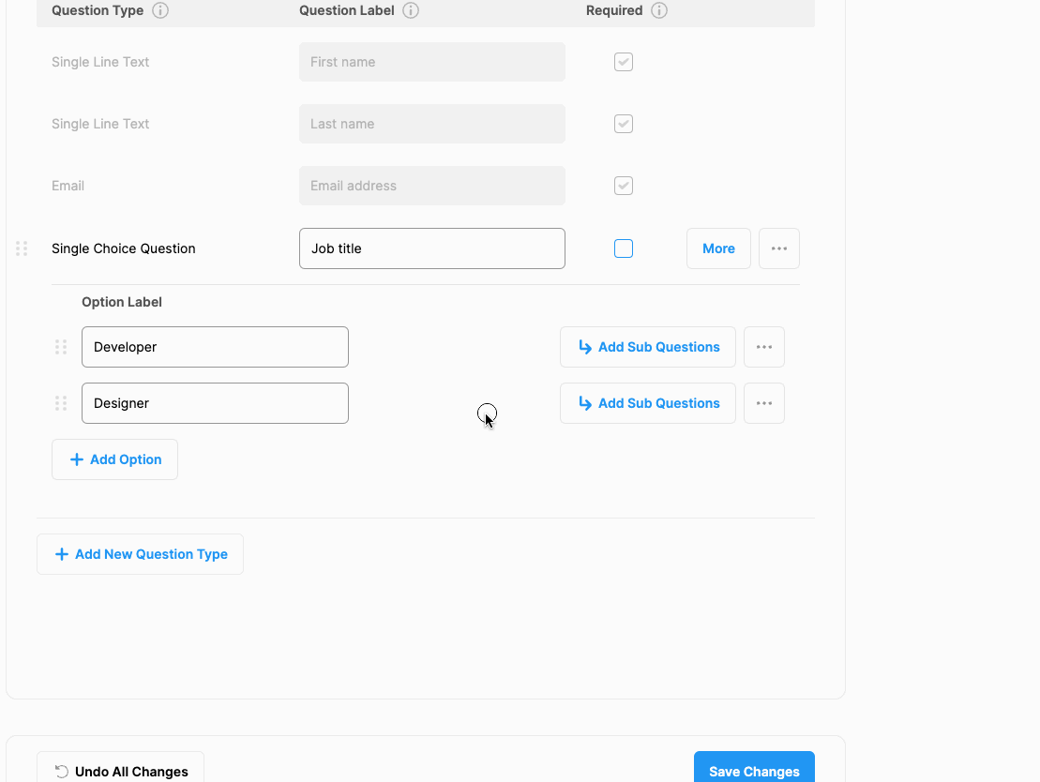The width and height of the screenshot is (1040, 782).
Task: Click the drag handle next to Developer
Action: point(61,347)
